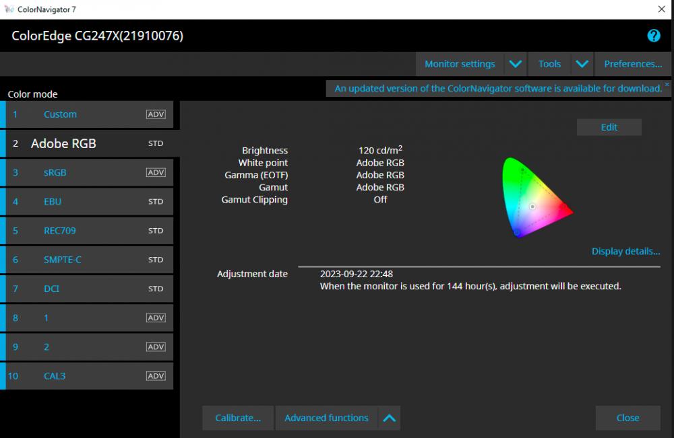Expand the Tools dropdown arrow
The height and width of the screenshot is (438, 674).
click(x=582, y=64)
